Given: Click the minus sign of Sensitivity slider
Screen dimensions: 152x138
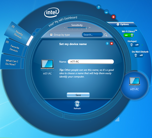Looking at the screenshot, I should pos(65,27).
